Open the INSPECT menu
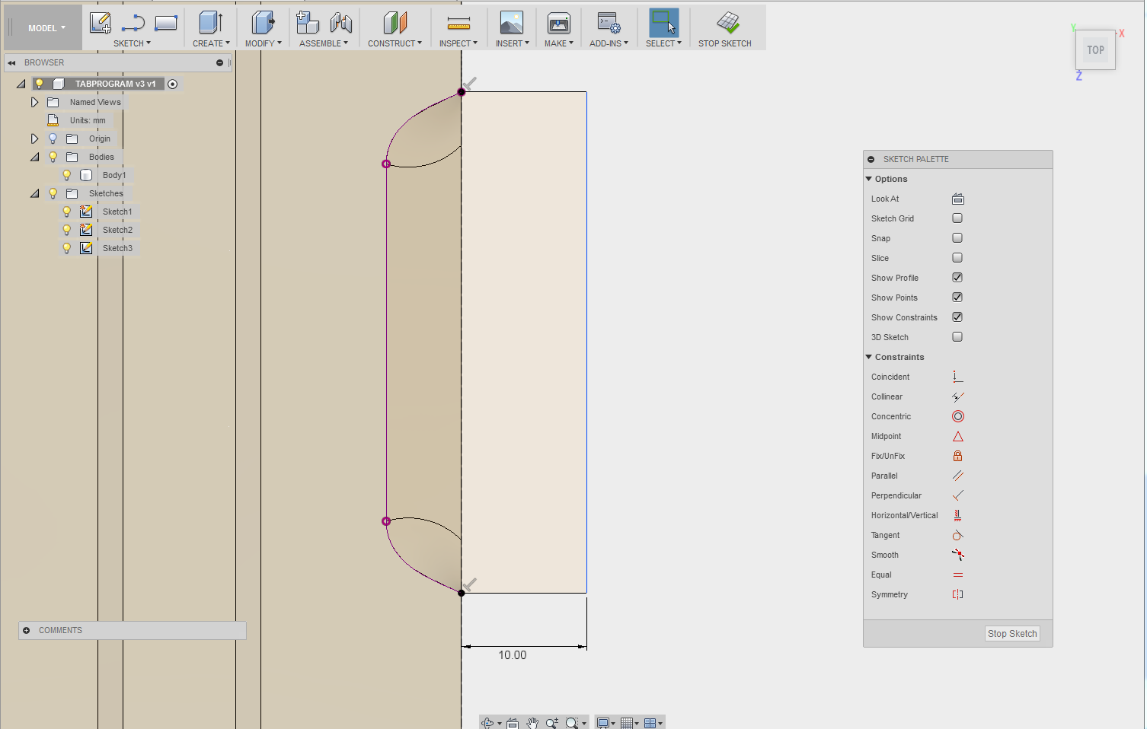Screen dimensions: 1147x729 [x=458, y=43]
